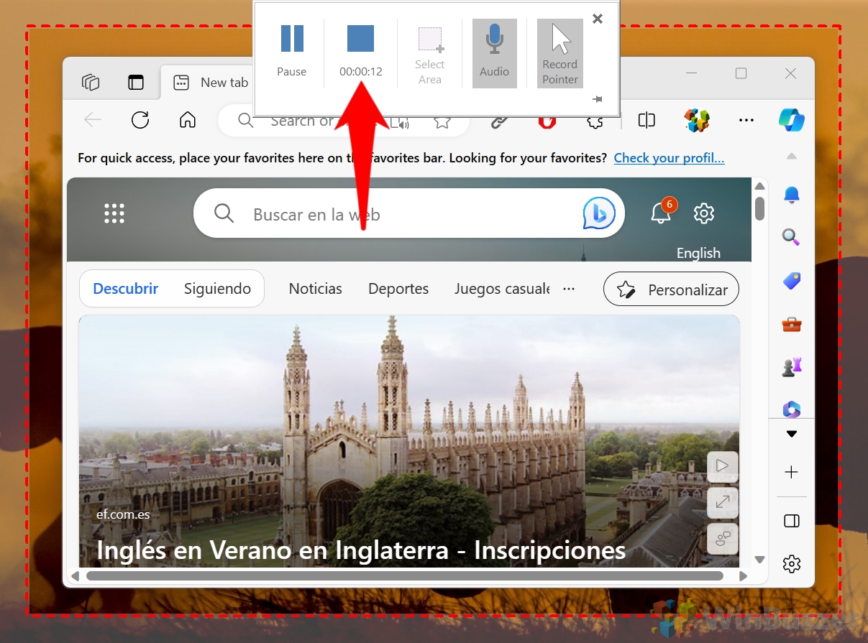
Task: Click the horizontal scrollbar right arrow
Action: click(x=743, y=576)
